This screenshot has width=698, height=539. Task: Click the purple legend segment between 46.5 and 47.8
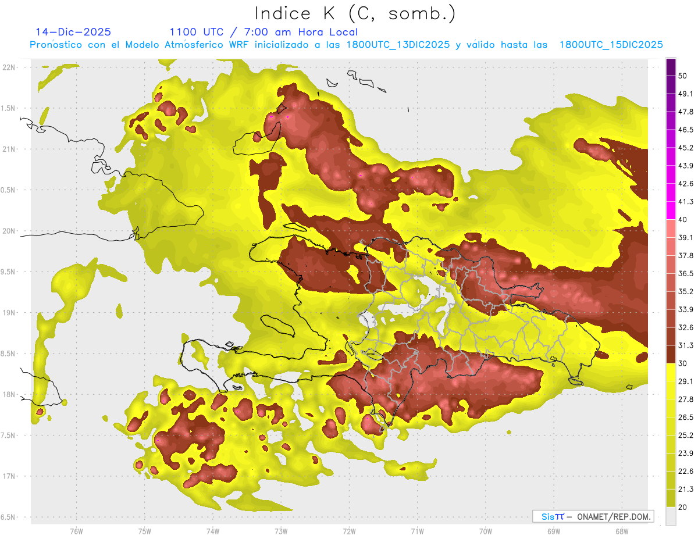pos(671,121)
